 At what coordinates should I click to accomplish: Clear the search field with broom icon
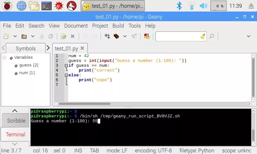pyautogui.click(x=203, y=36)
